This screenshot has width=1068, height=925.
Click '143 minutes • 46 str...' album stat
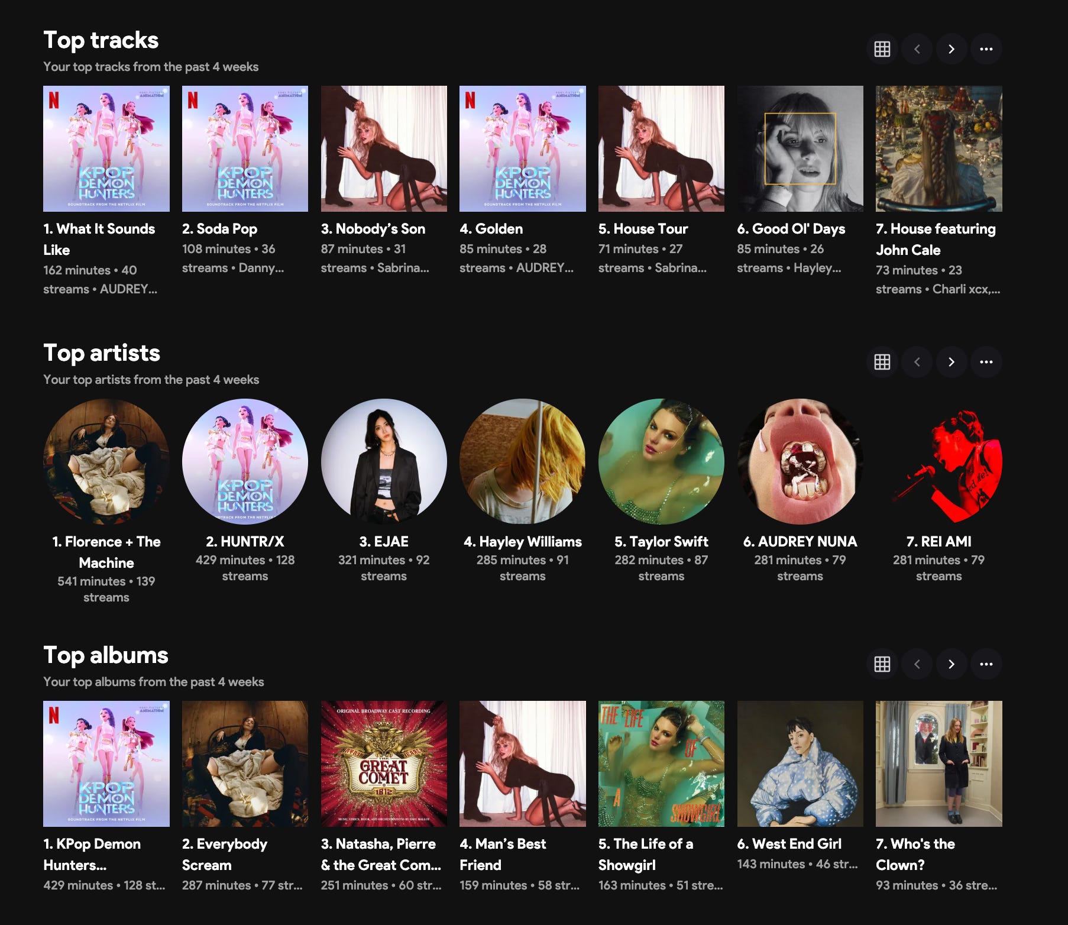click(x=797, y=864)
